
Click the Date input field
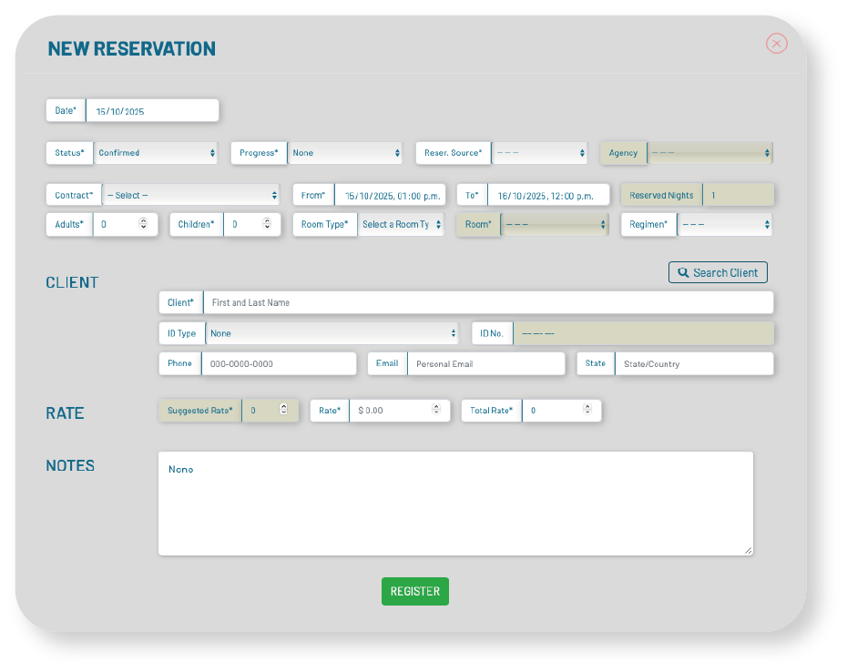[152, 111]
